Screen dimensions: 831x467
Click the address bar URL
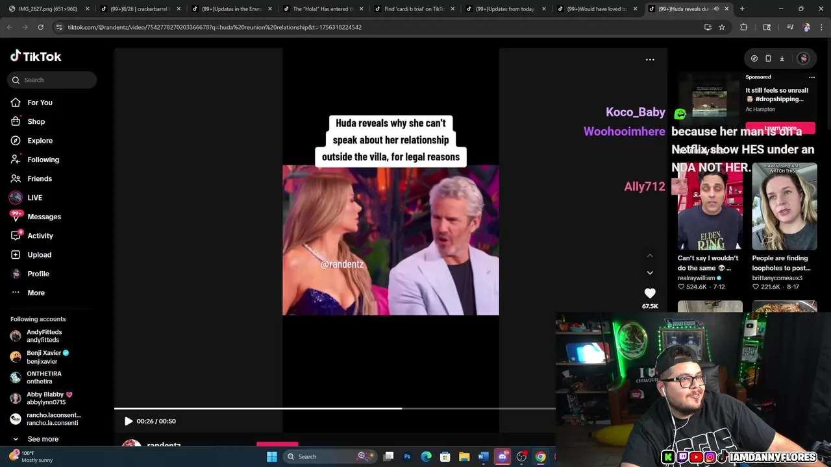coord(214,27)
